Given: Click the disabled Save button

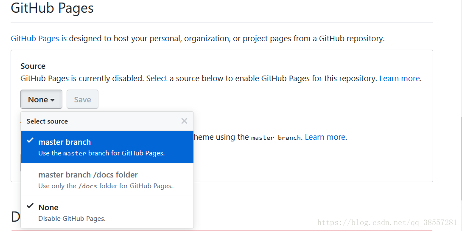Looking at the screenshot, I should (82, 99).
